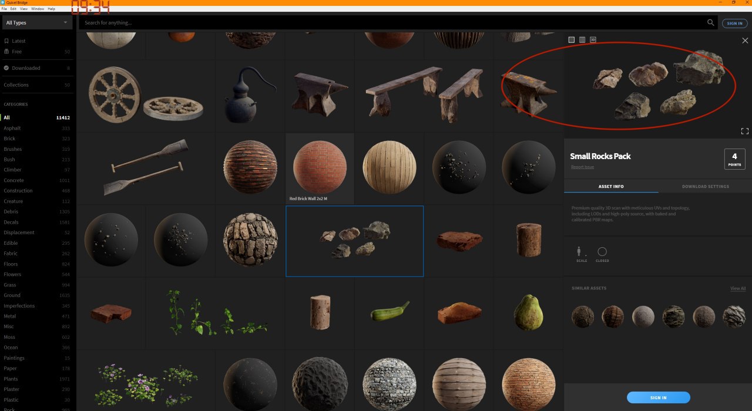Viewport: 752px width, 411px height.
Task: Select the Creature category
Action: [37, 201]
